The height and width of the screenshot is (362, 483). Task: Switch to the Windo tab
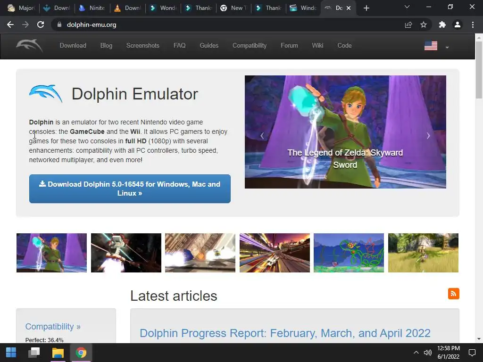pos(303,8)
